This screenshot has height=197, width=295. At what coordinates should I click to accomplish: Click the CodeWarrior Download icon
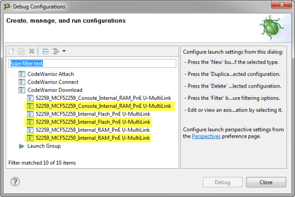(x=22, y=90)
